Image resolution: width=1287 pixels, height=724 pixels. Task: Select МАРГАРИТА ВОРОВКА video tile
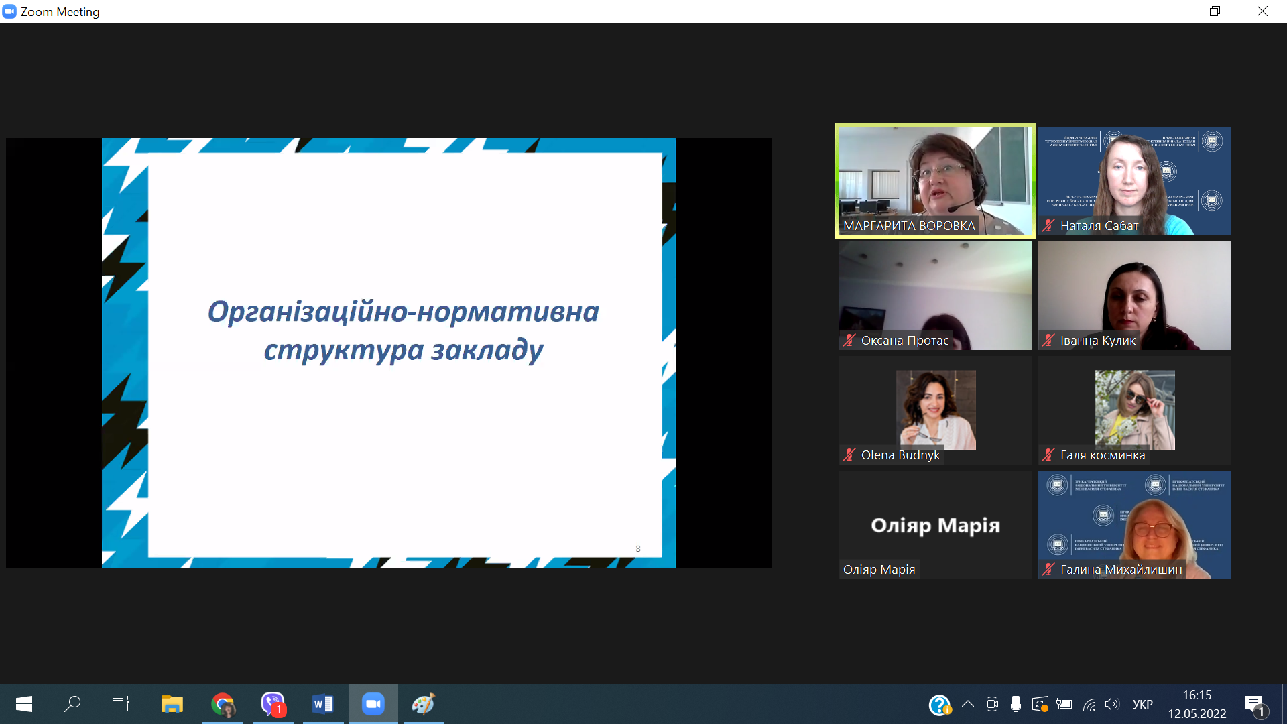pyautogui.click(x=935, y=181)
